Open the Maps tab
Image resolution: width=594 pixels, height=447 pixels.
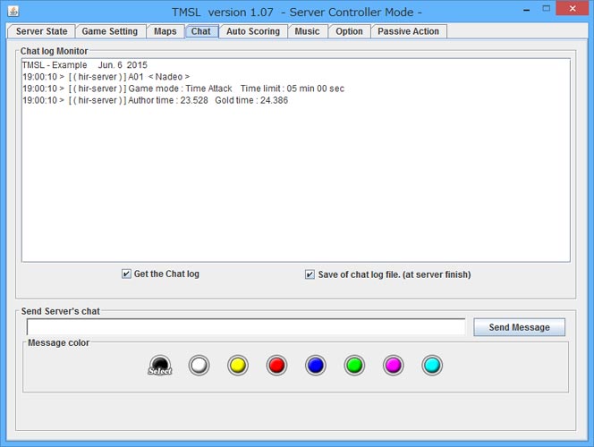(x=165, y=31)
